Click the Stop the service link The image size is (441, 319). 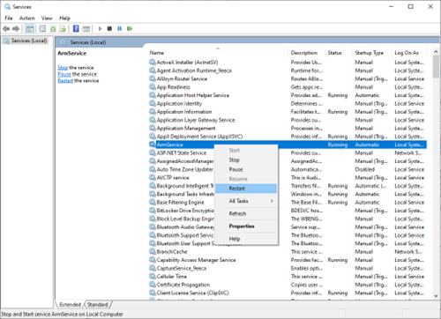point(63,68)
